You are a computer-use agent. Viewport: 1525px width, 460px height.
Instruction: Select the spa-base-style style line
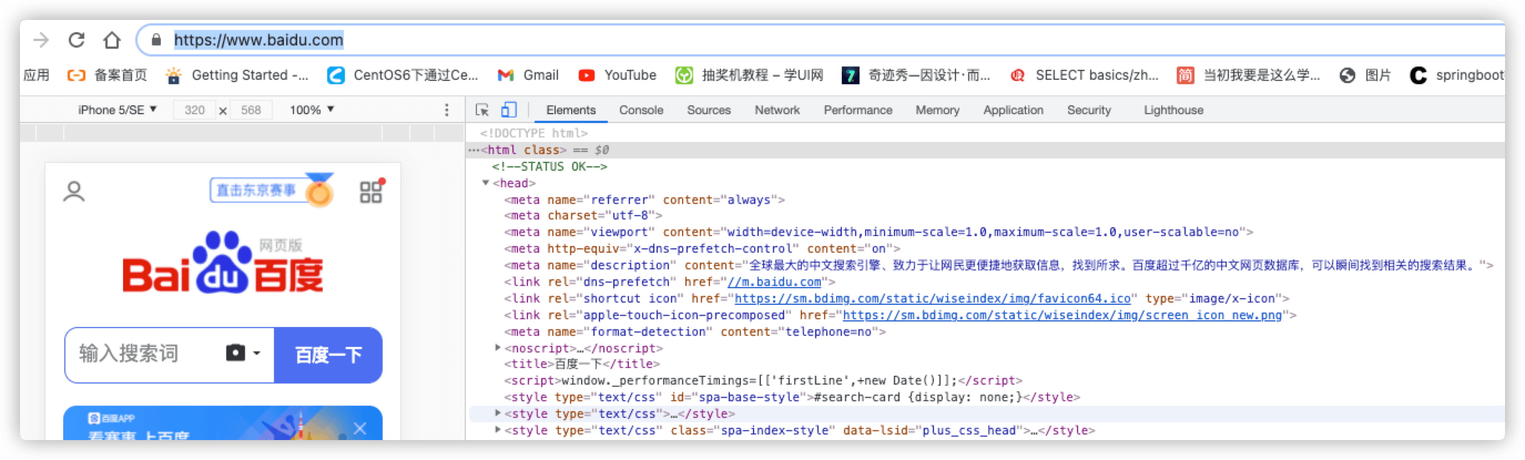pos(791,397)
